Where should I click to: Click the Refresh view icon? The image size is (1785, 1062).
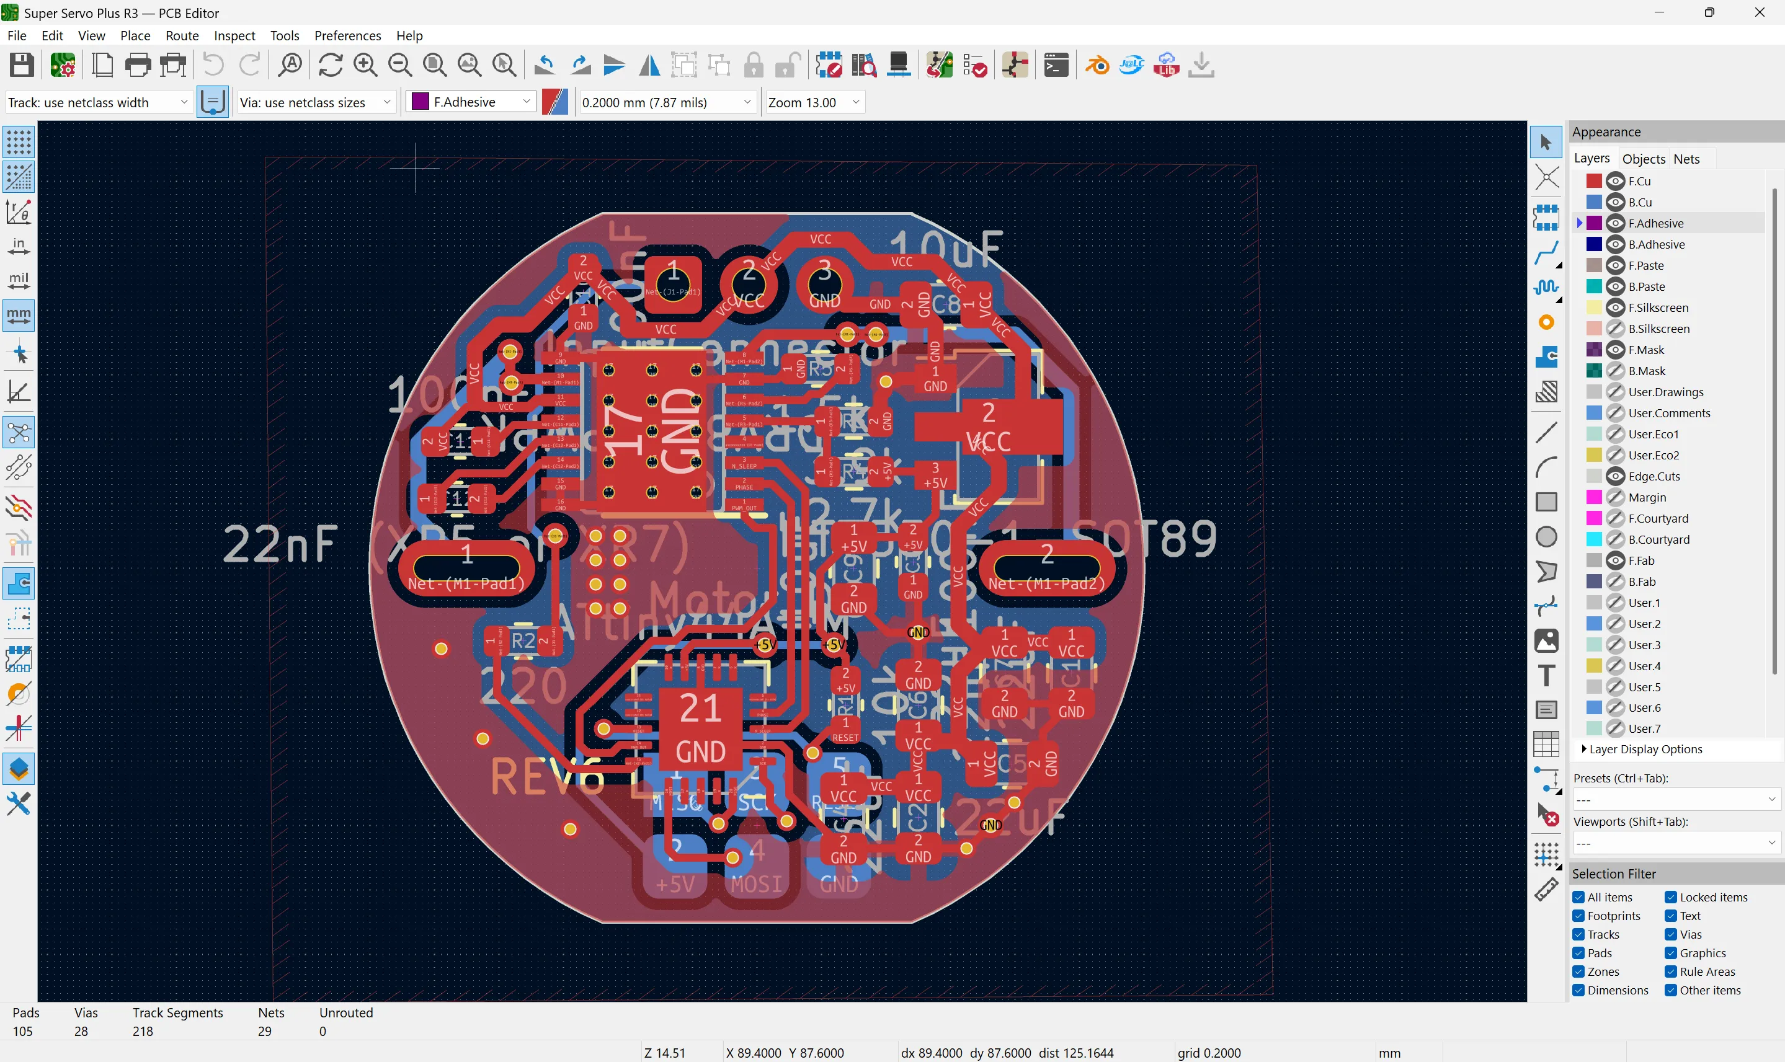pos(331,65)
